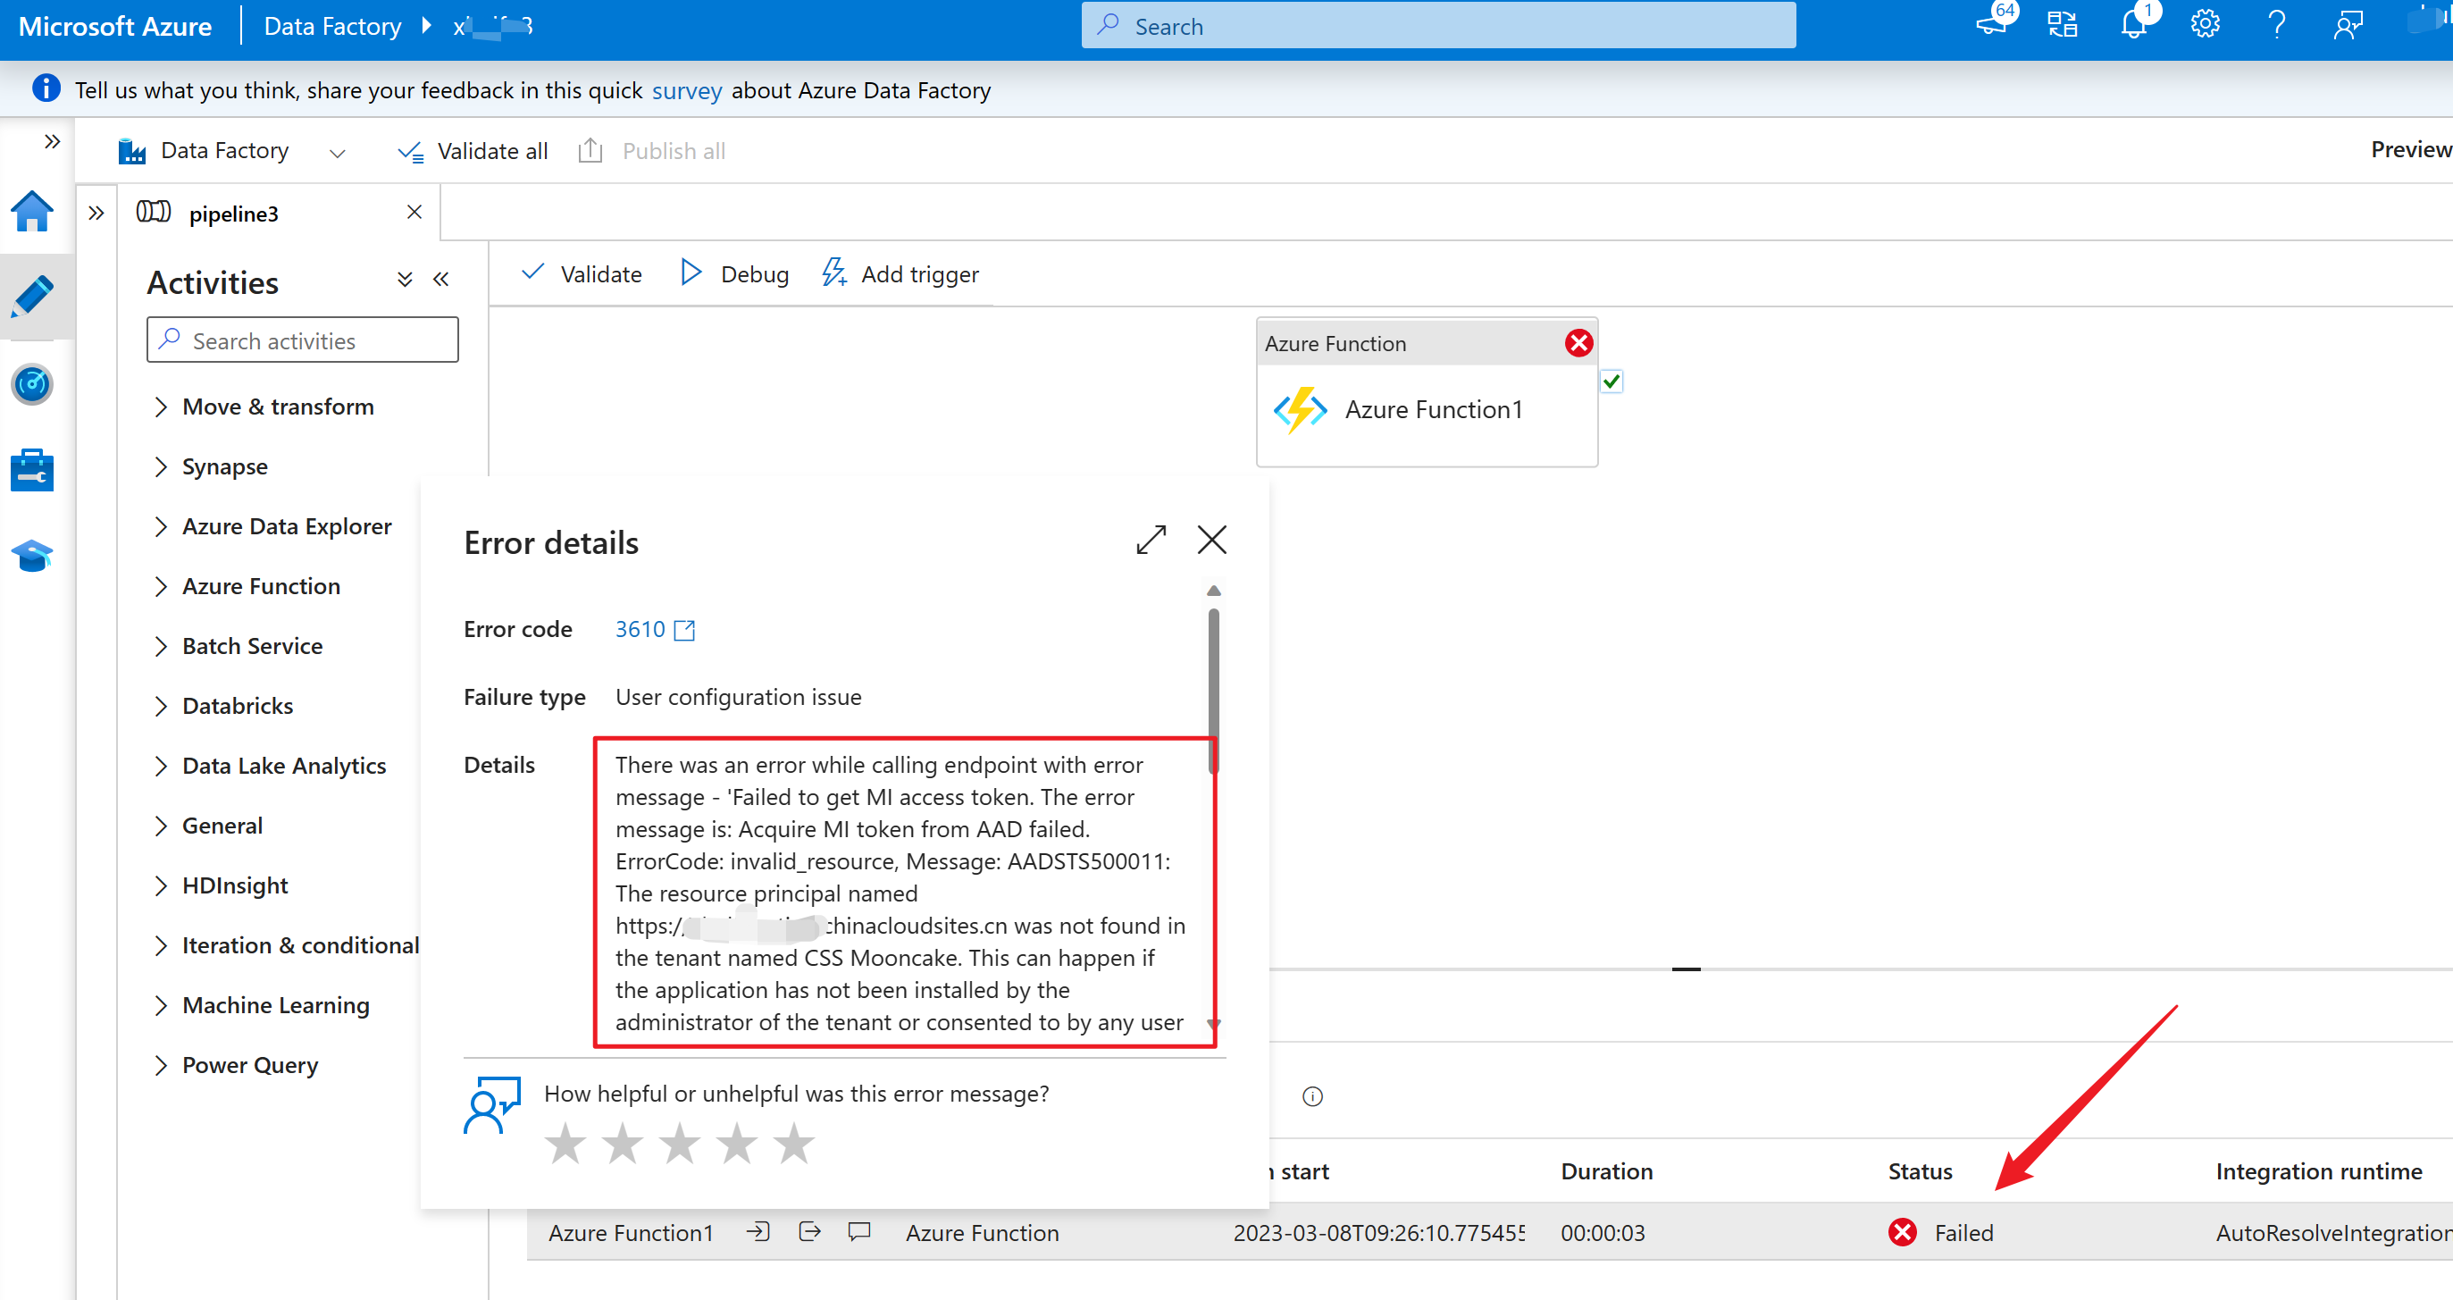Image resolution: width=2453 pixels, height=1300 pixels.
Task: View output of Azure Function1 run
Action: pyautogui.click(x=809, y=1232)
